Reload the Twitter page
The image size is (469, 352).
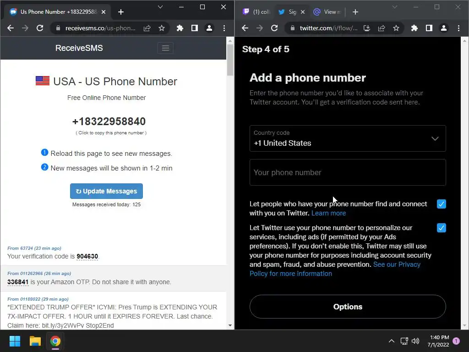274,28
